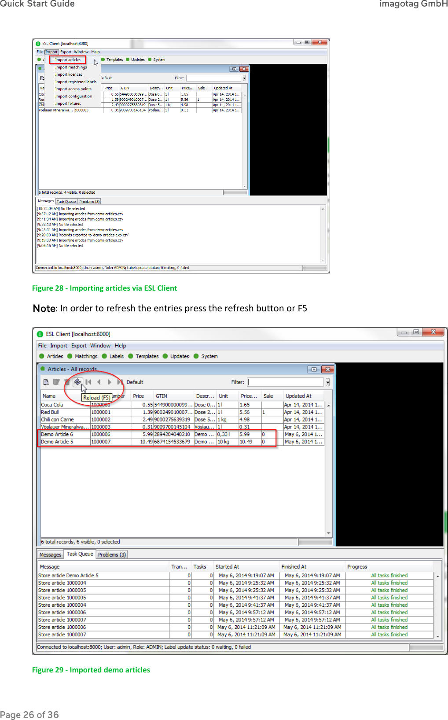Choose Import matchings menu entry
This screenshot has width=448, height=720.
coord(71,67)
